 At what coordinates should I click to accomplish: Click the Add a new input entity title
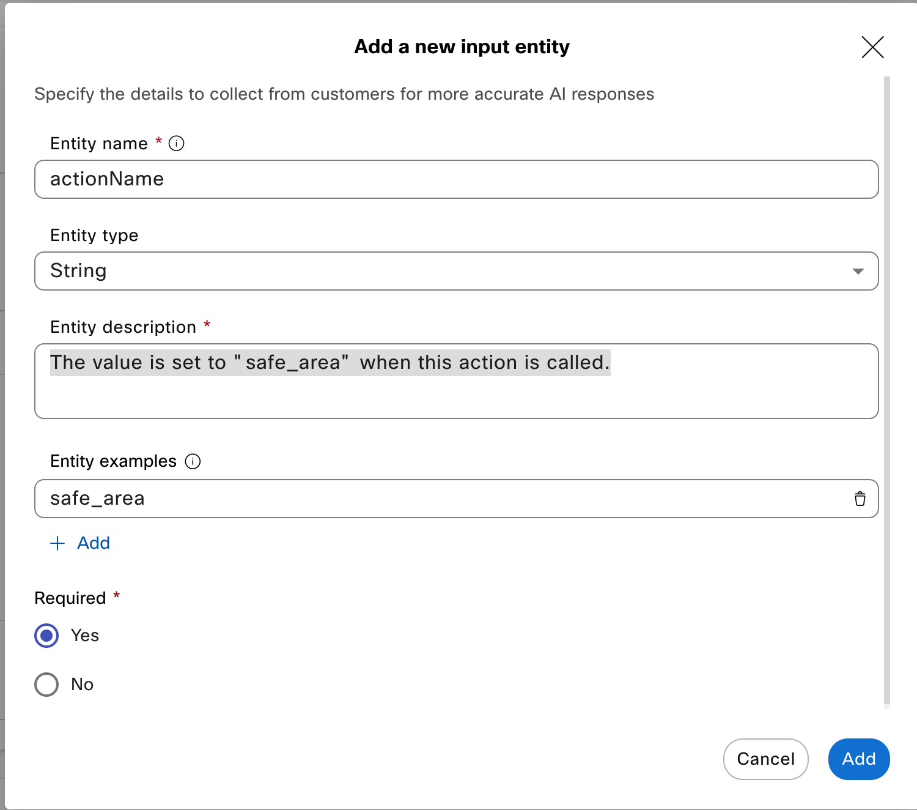[462, 47]
